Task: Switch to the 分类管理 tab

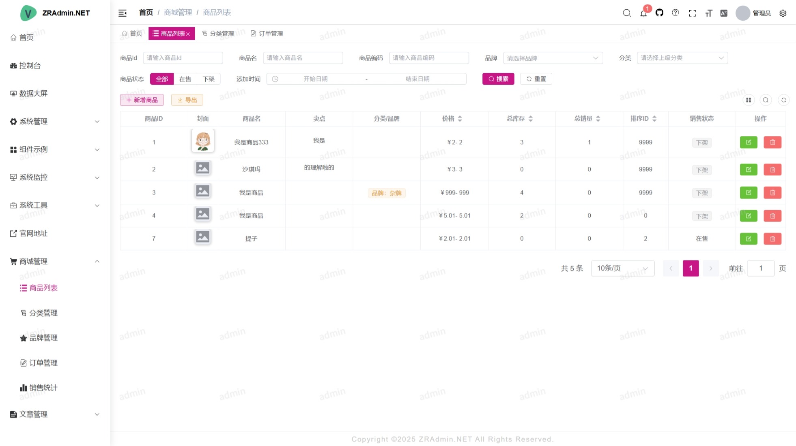Action: tap(218, 34)
